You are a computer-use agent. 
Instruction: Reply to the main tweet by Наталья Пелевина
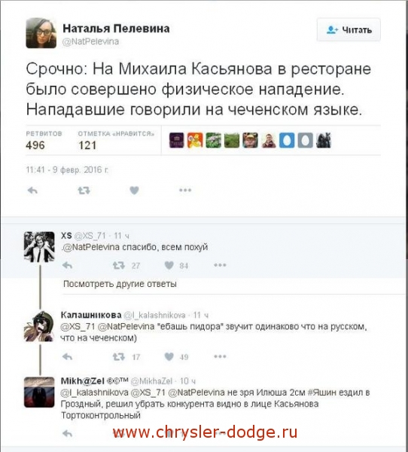coord(32,191)
